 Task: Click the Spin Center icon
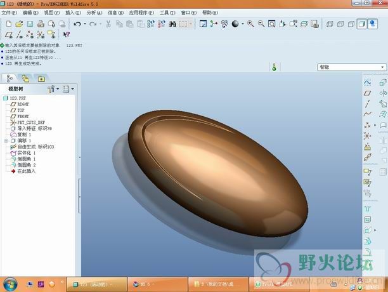tap(214, 23)
